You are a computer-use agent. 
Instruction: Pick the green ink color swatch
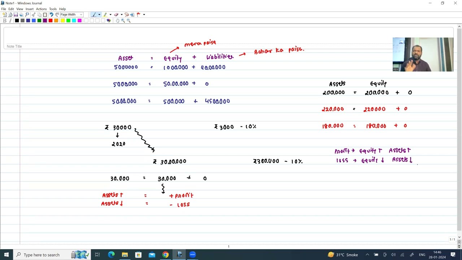pos(39,21)
